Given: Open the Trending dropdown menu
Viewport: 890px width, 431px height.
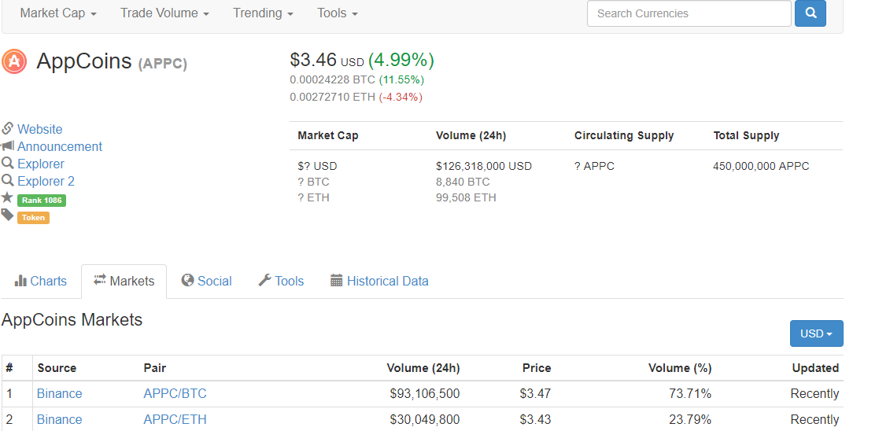Looking at the screenshot, I should click(x=263, y=13).
